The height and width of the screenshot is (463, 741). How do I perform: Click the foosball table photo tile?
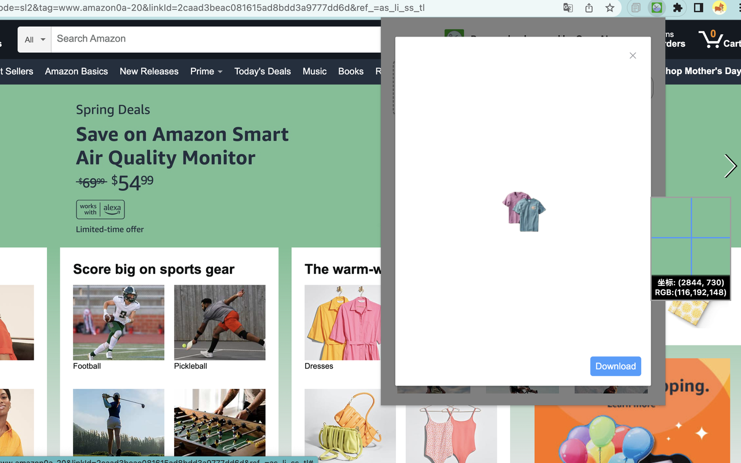pos(220,422)
